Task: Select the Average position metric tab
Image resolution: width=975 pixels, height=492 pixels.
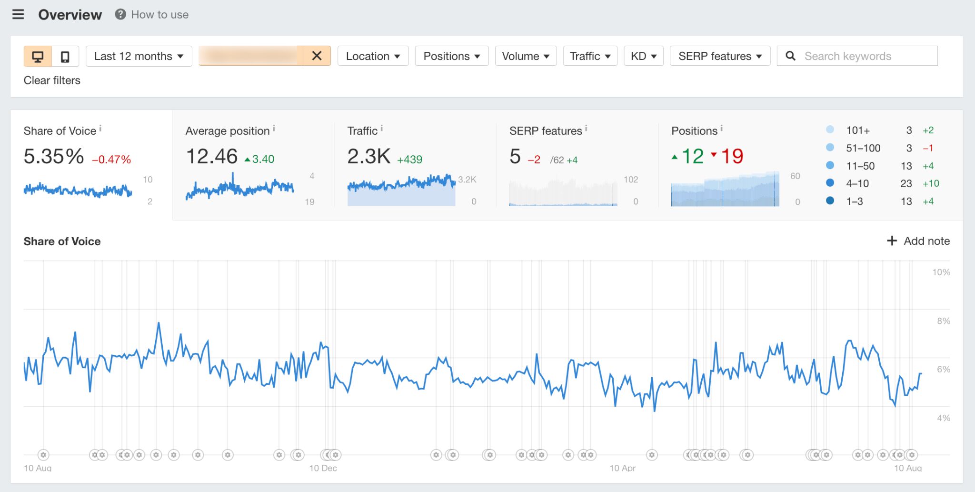Action: pos(252,164)
